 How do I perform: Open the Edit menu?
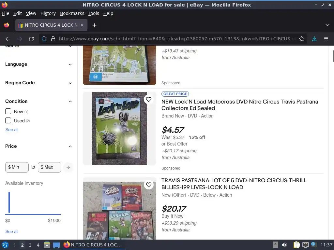point(18,13)
